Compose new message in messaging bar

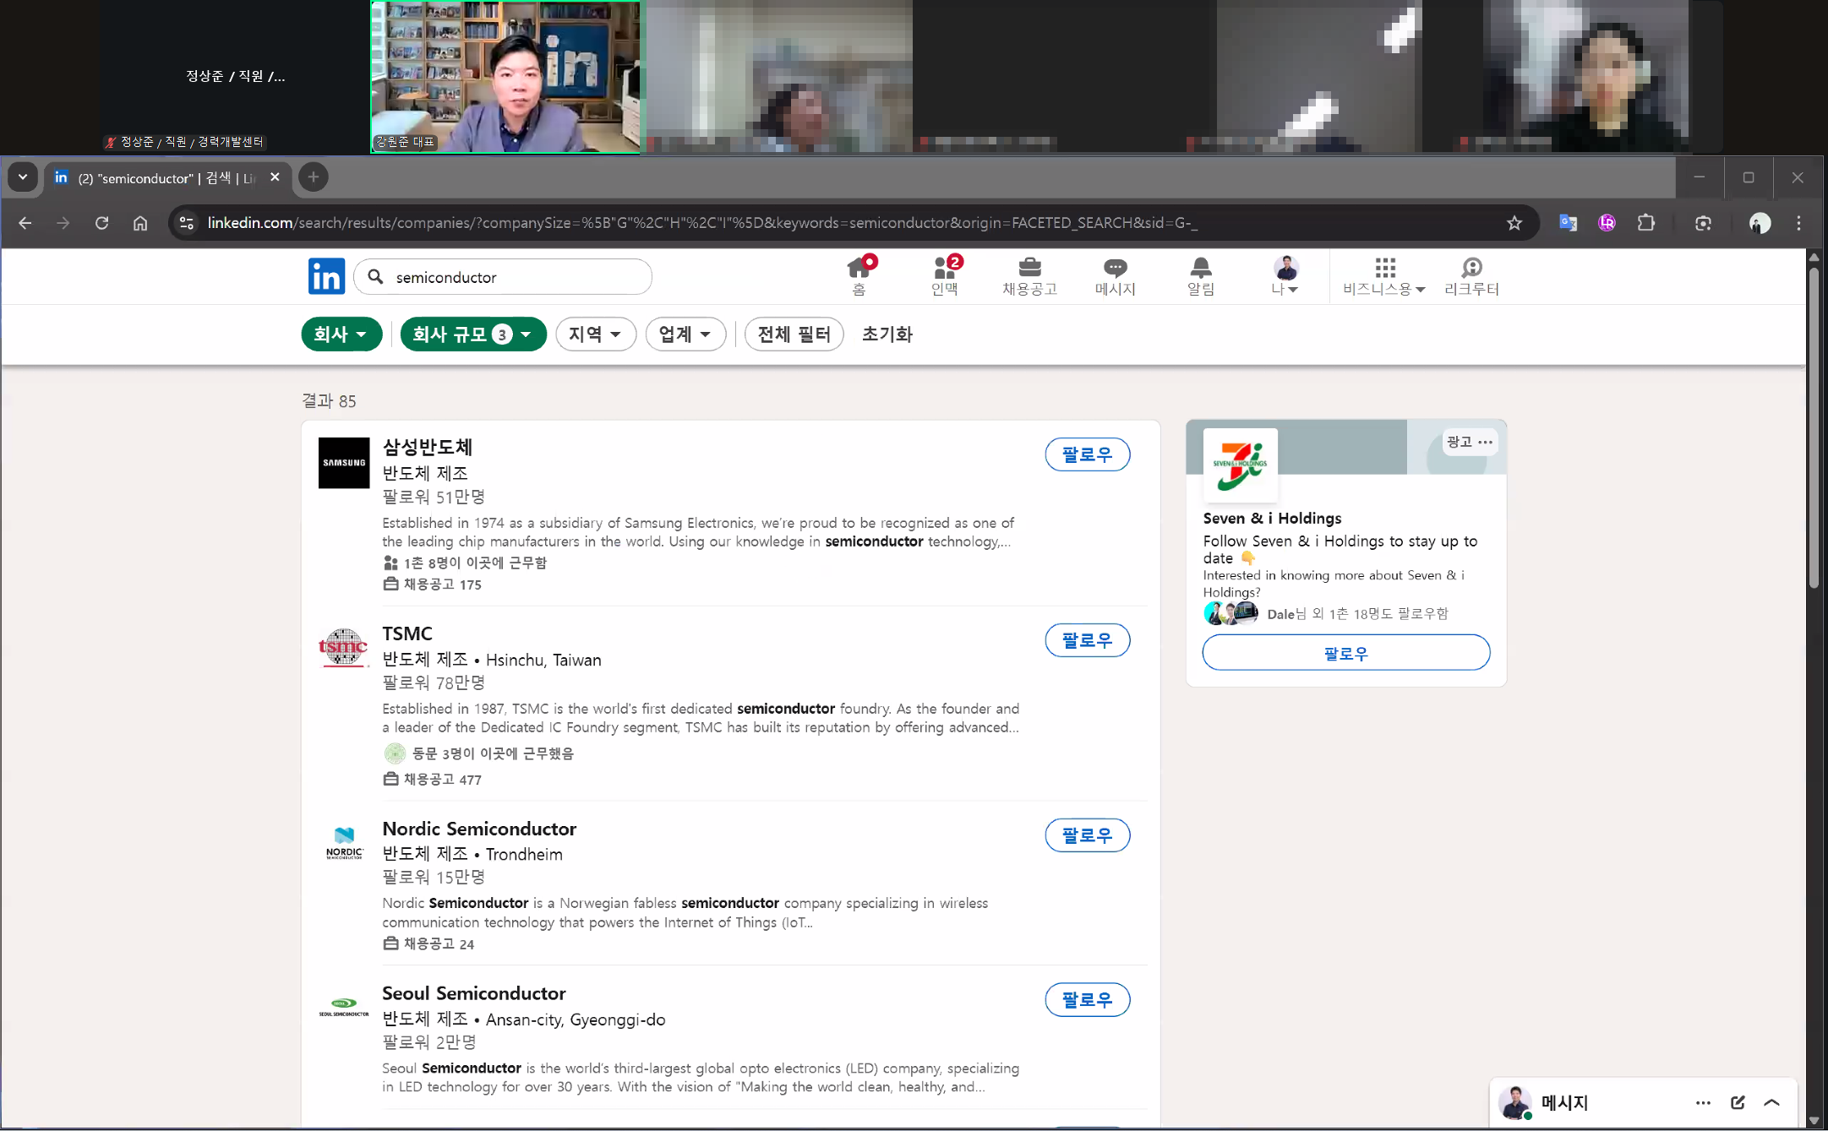tap(1738, 1102)
